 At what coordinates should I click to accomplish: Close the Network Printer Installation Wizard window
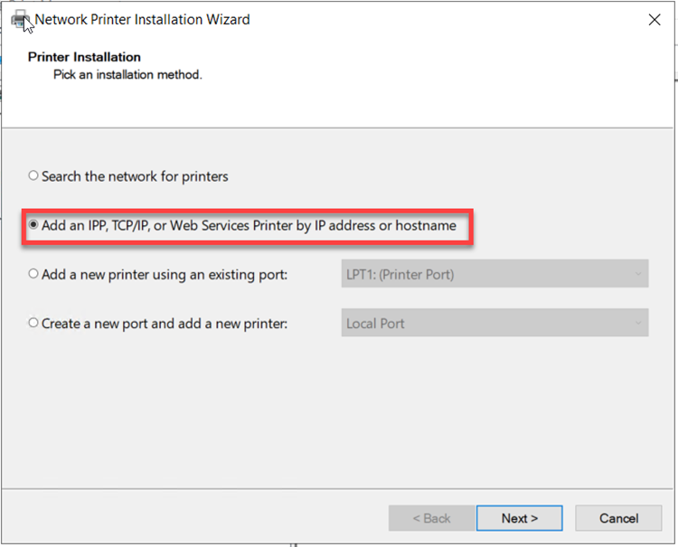pos(654,20)
